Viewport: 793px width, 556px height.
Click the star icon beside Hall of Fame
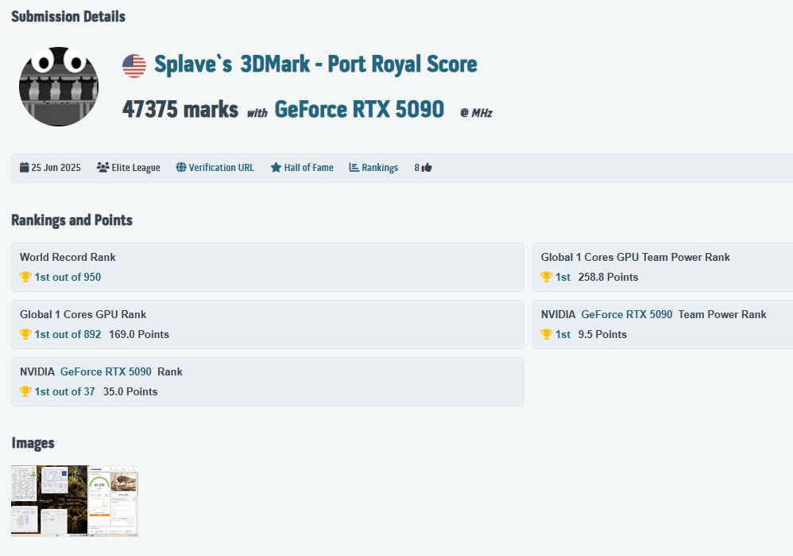tap(274, 167)
